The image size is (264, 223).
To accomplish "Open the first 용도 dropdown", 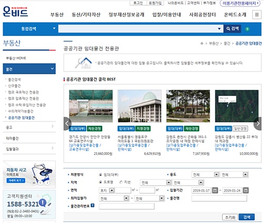I will [x=205, y=175].
